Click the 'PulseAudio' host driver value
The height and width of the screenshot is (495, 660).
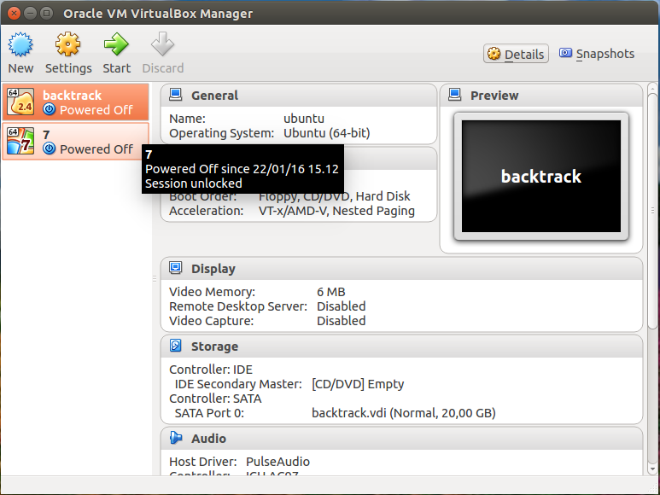[x=277, y=462]
